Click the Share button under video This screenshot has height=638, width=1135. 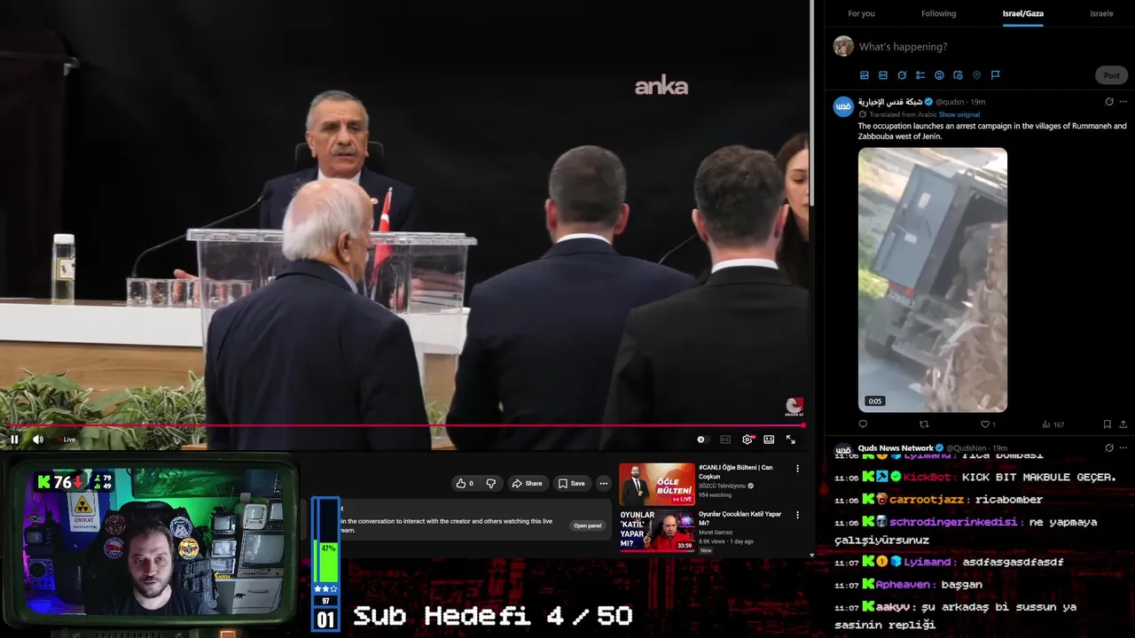pyautogui.click(x=527, y=483)
